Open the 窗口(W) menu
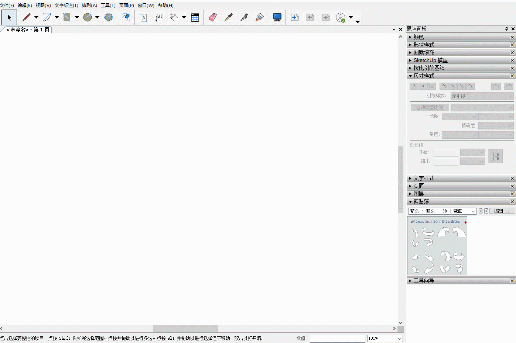The image size is (516, 343). [x=146, y=5]
